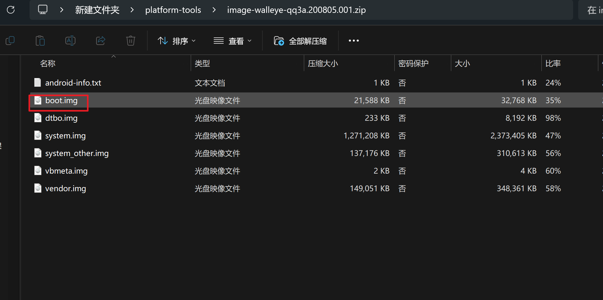
Task: Click the 60% ratio cell
Action: pos(553,171)
